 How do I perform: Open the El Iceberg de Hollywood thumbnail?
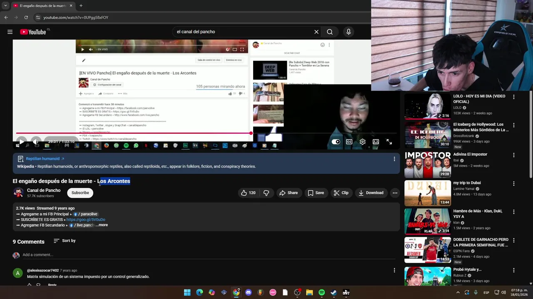pos(428,135)
